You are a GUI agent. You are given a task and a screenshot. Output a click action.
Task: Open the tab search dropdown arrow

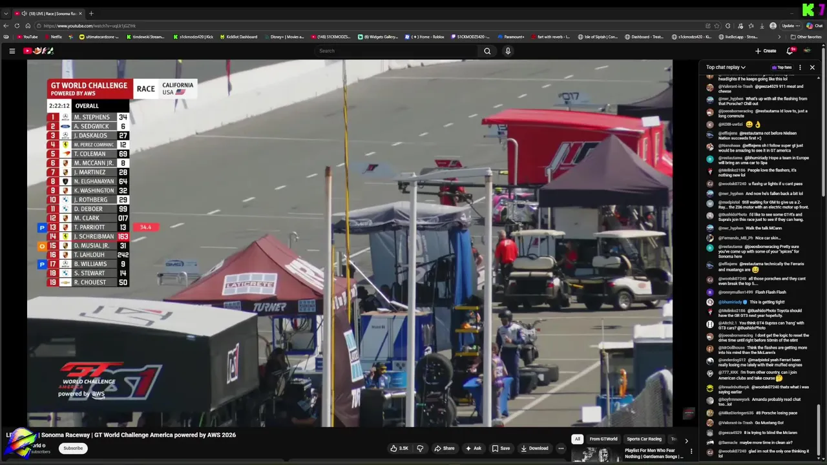tap(6, 14)
